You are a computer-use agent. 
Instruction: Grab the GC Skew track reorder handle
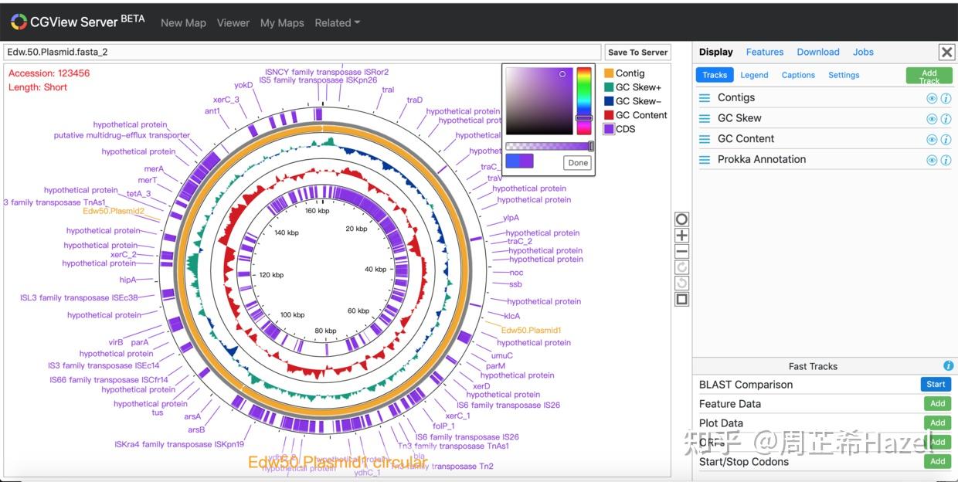[x=705, y=119]
